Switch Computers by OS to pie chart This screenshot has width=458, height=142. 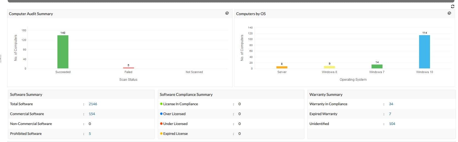(449, 13)
